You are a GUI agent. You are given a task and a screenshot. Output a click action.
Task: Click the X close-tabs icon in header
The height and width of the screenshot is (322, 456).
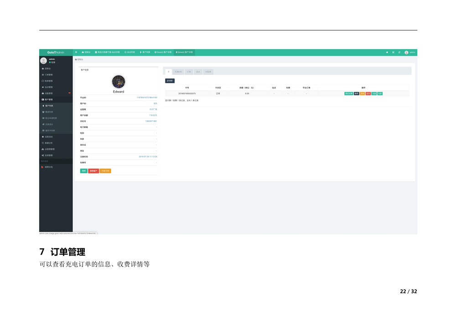click(393, 52)
